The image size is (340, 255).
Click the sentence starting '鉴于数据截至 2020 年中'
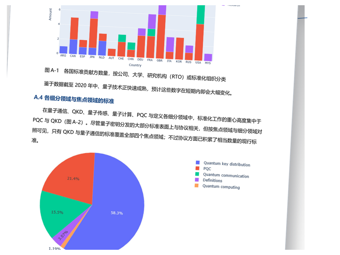138,88
